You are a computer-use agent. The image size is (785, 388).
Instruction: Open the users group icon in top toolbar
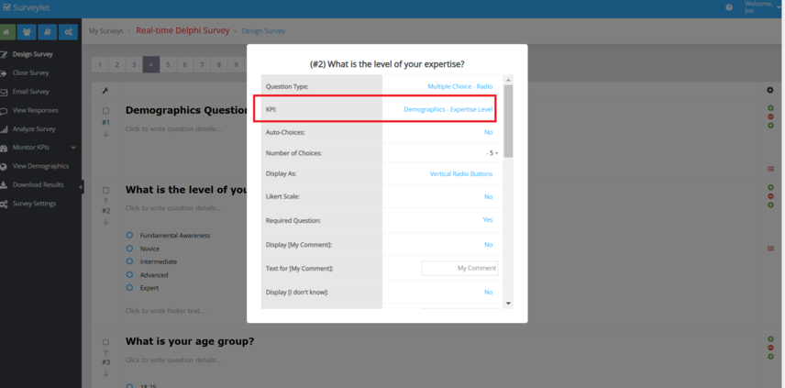pyautogui.click(x=28, y=31)
